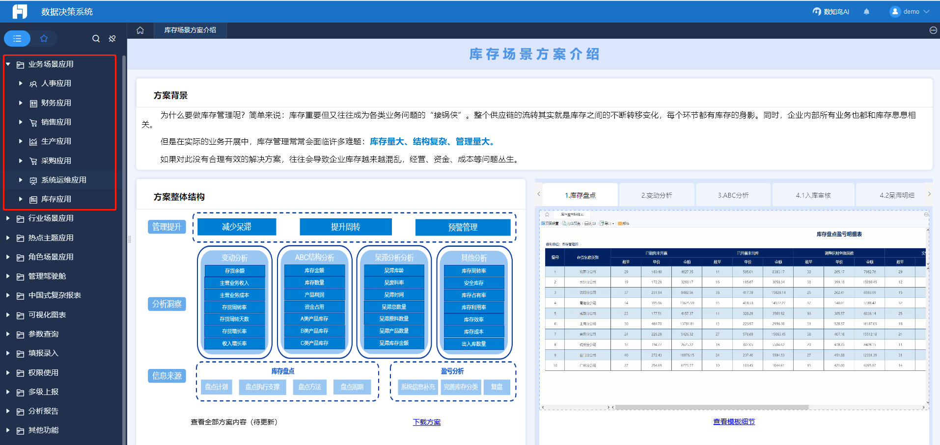Switch to directory list view

coord(17,39)
